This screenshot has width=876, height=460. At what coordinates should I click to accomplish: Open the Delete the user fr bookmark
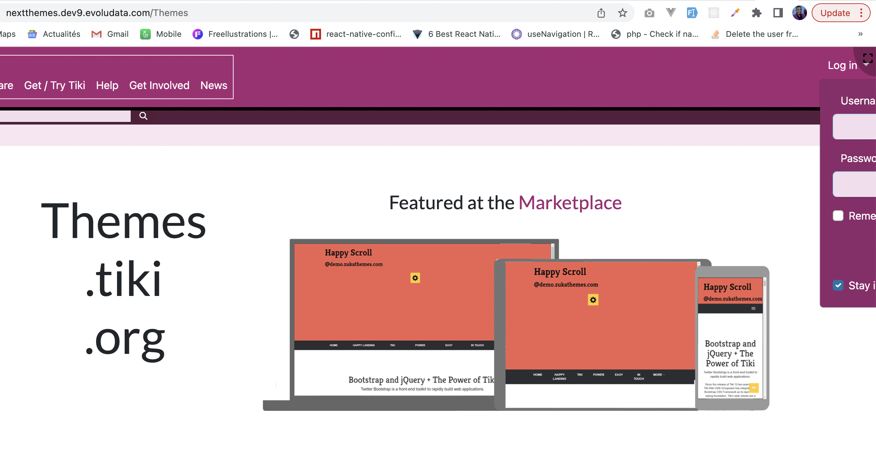coord(755,34)
